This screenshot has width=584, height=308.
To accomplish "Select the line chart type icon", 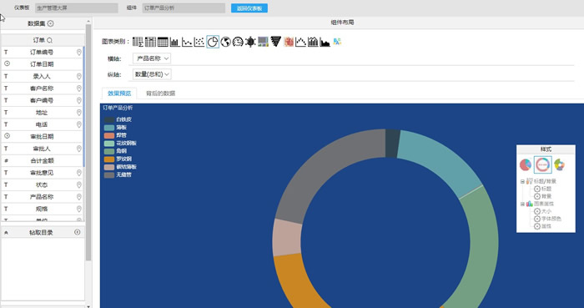I will click(187, 42).
